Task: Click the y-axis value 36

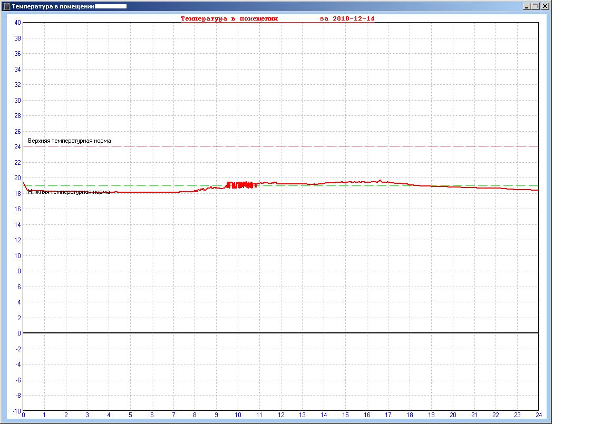Action: (18, 54)
